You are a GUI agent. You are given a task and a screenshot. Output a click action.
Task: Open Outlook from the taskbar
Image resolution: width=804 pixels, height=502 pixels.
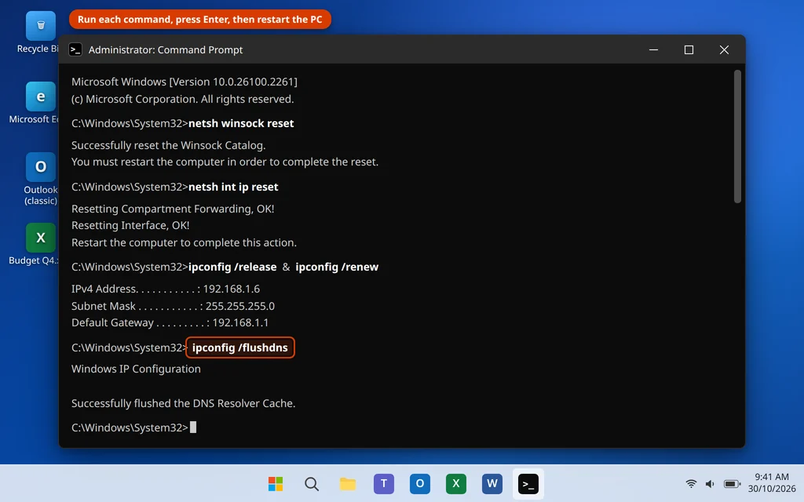pyautogui.click(x=419, y=483)
